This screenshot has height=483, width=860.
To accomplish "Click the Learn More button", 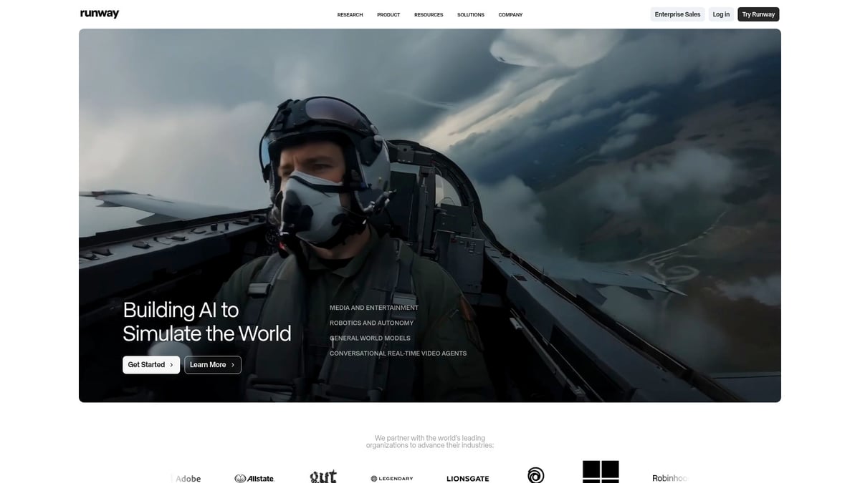I will [212, 364].
